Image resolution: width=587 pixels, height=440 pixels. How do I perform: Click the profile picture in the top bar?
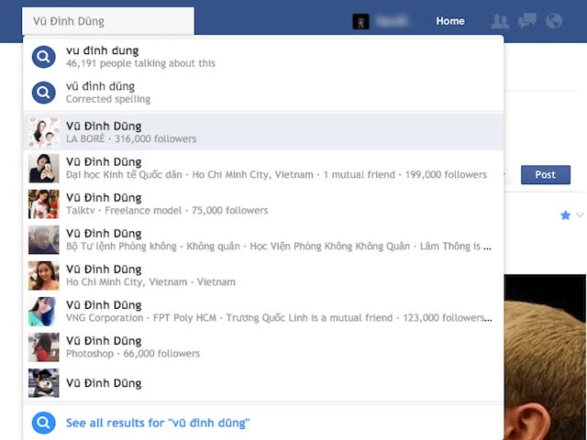pyautogui.click(x=360, y=21)
